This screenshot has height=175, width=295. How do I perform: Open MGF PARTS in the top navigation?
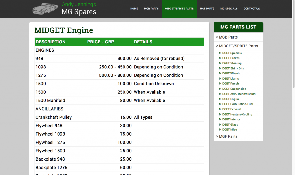click(207, 9)
